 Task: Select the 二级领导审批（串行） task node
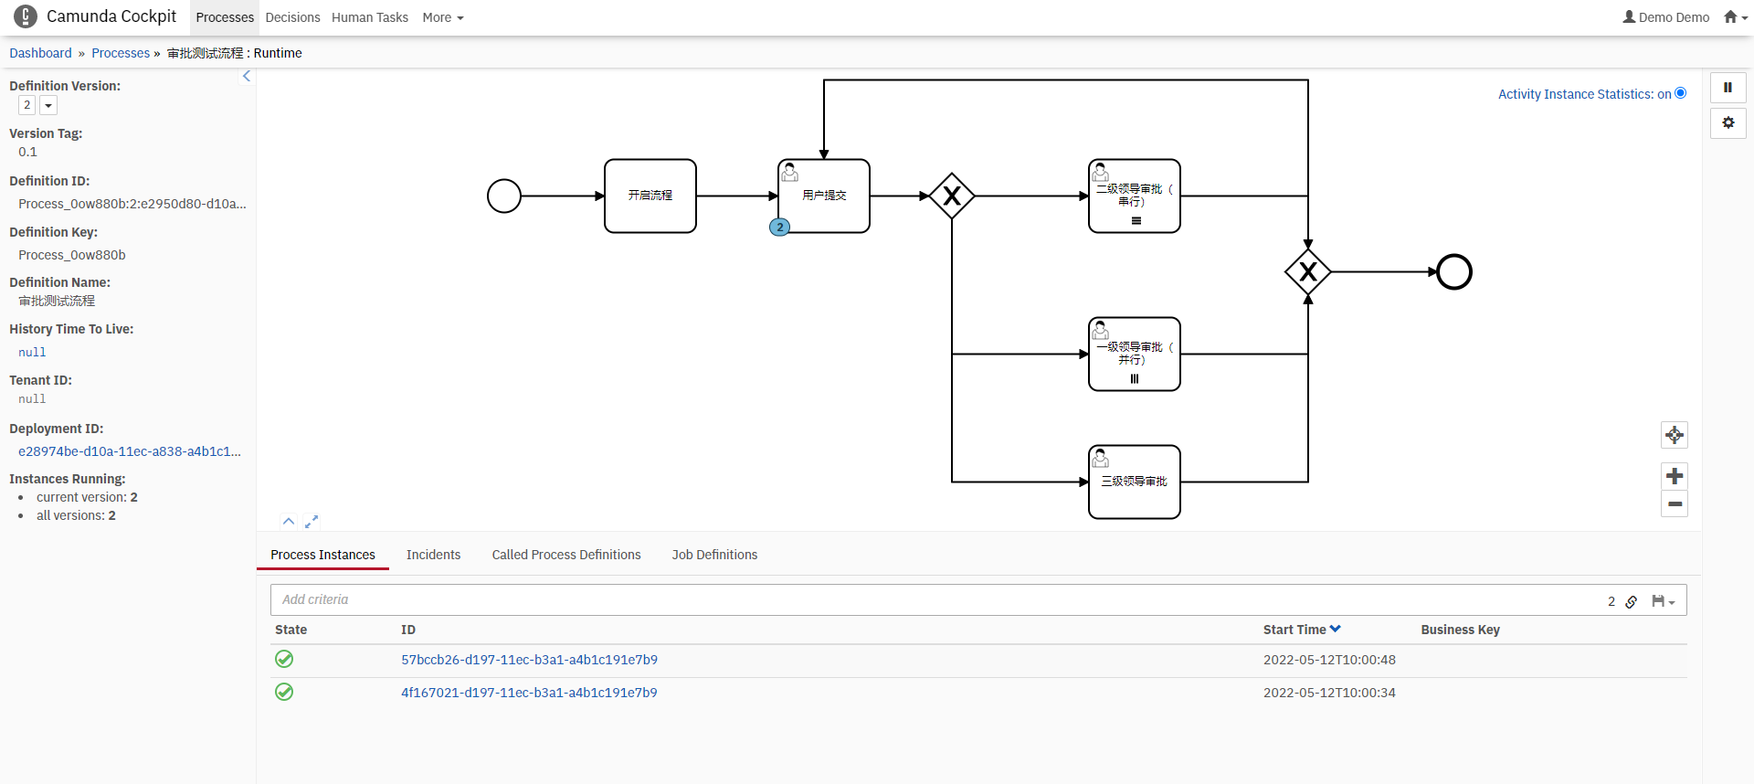point(1135,196)
